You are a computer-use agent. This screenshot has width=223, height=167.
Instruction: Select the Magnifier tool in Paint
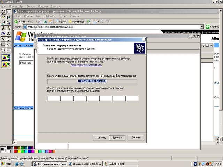(8, 23)
